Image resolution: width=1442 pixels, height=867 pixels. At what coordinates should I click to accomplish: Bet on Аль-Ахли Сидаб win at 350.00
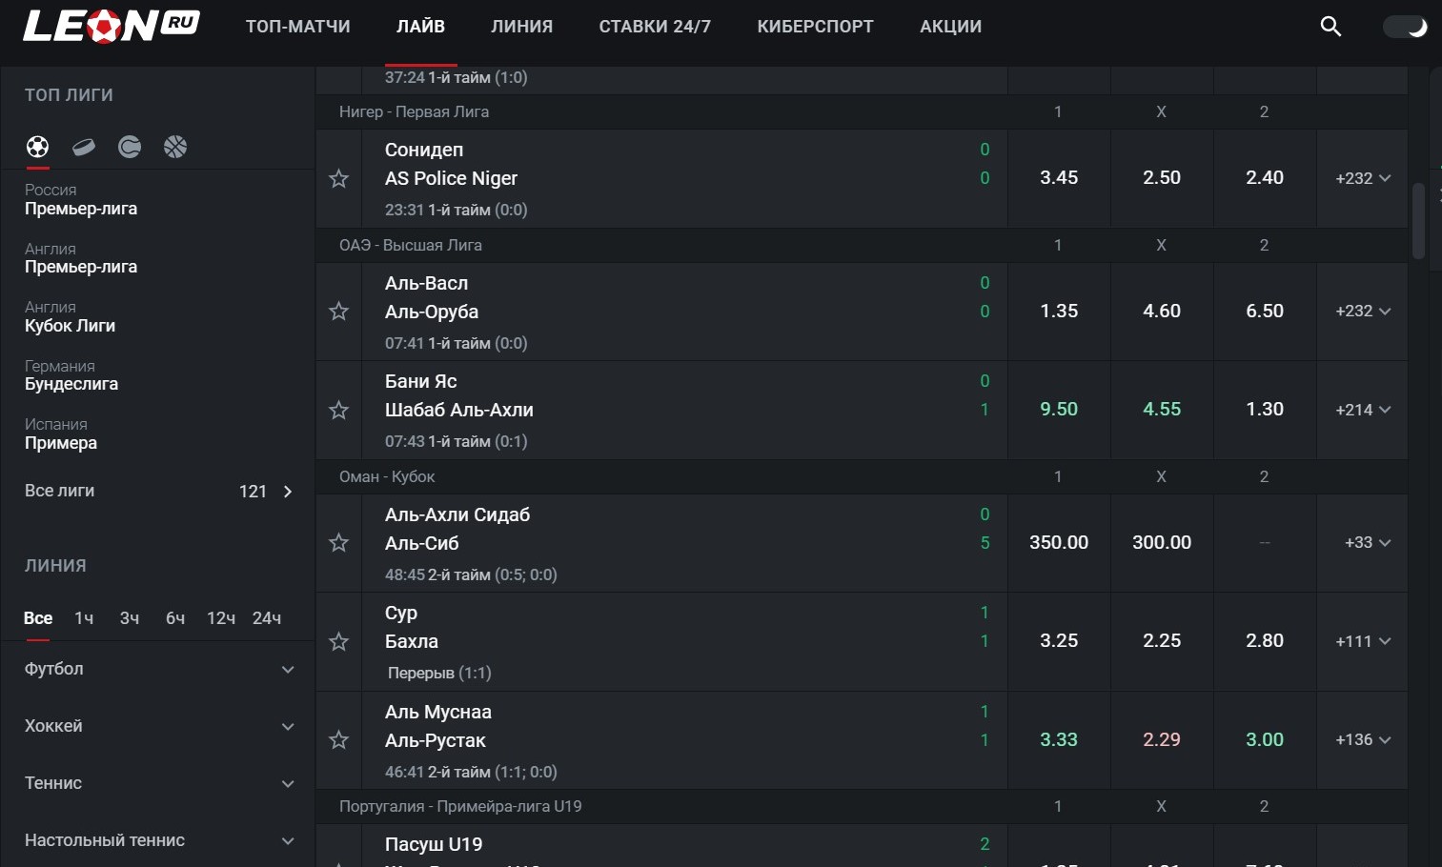[1059, 542]
